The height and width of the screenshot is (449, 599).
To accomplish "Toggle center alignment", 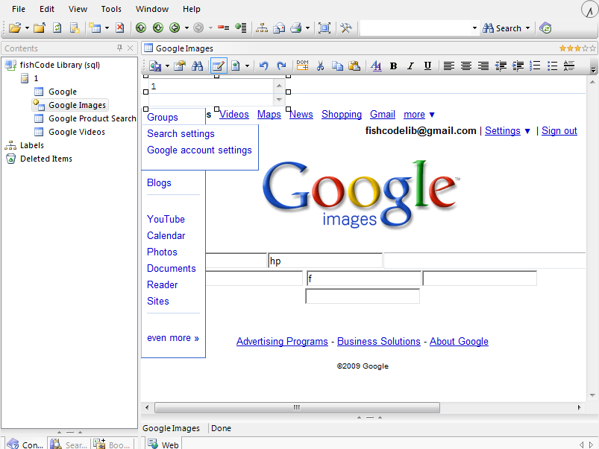I will (x=466, y=66).
